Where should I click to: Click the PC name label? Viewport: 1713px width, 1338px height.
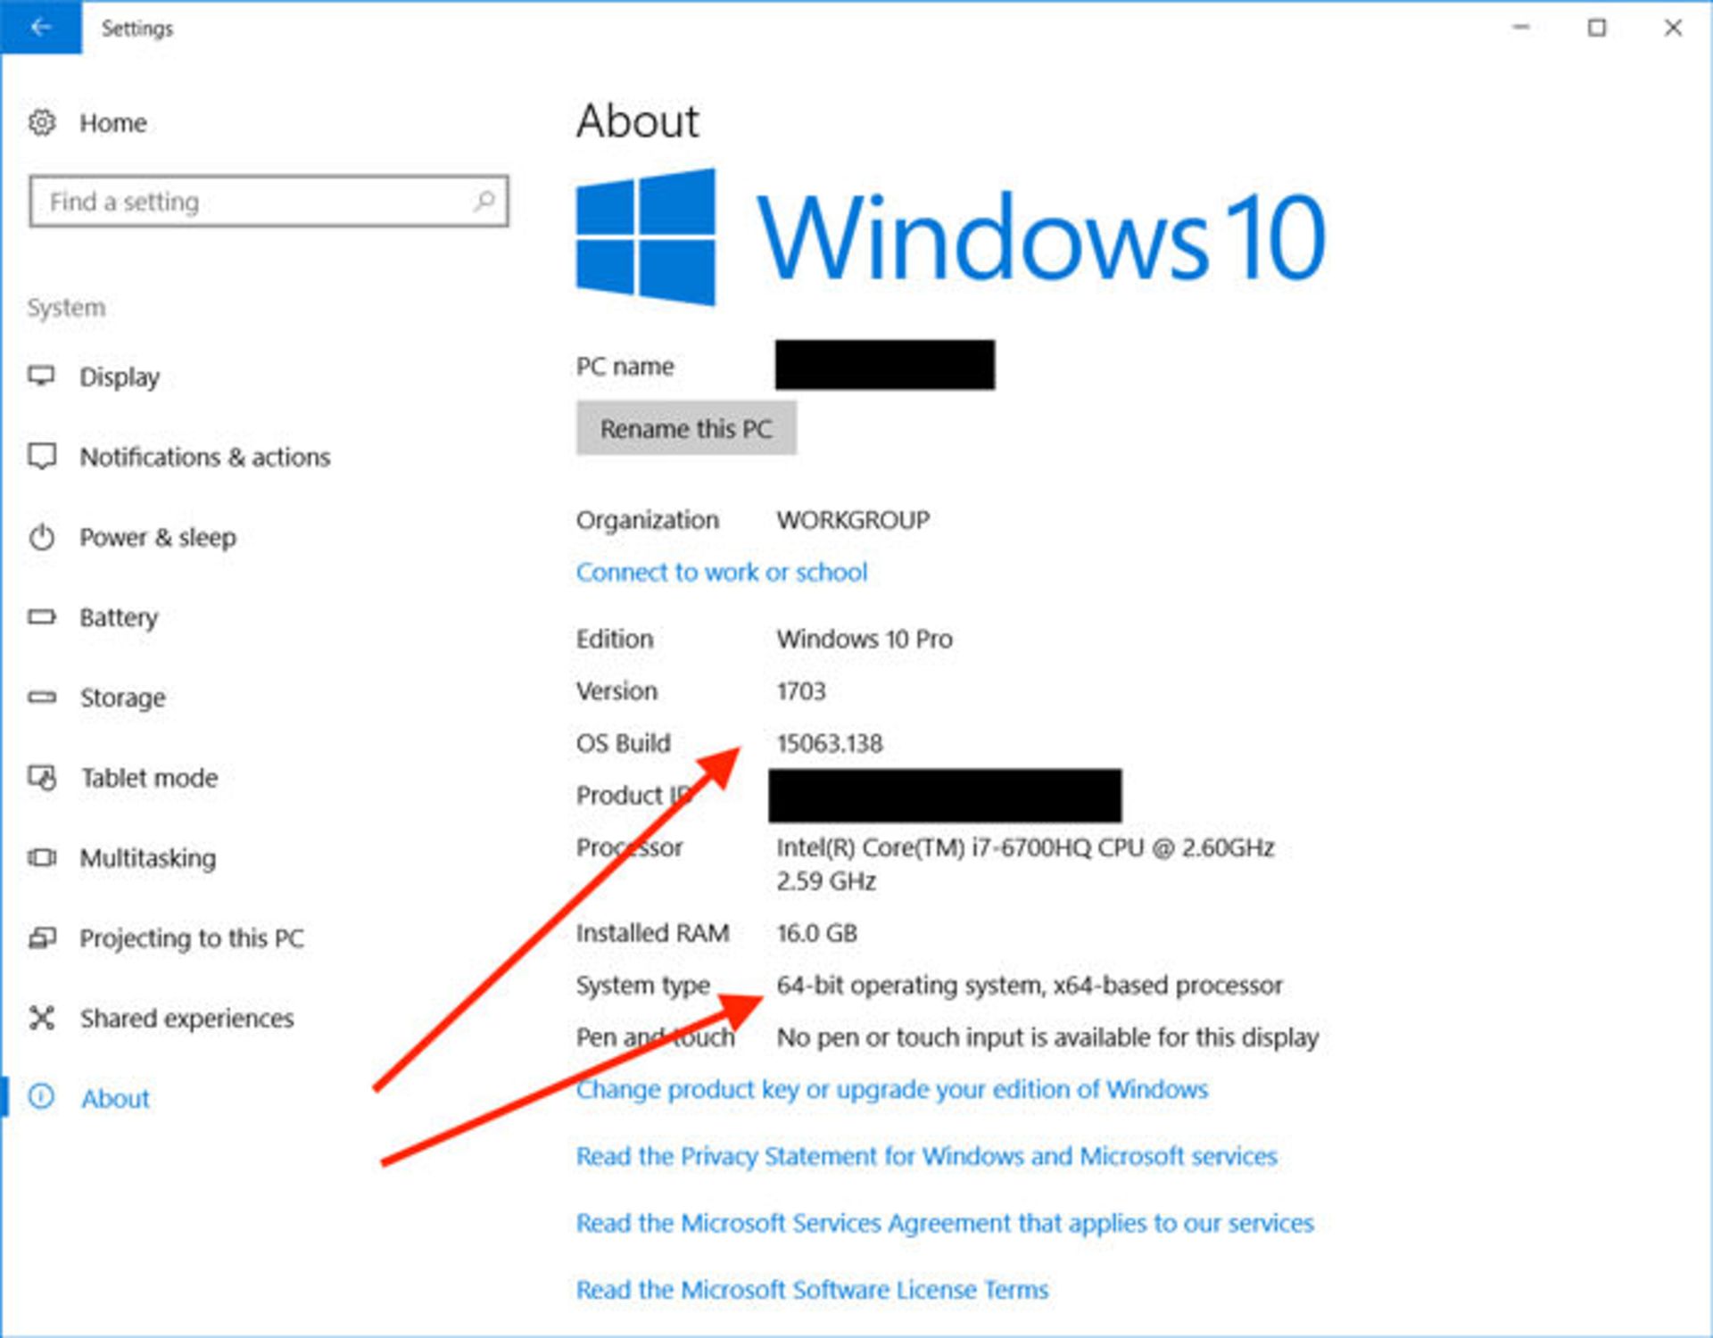click(625, 367)
